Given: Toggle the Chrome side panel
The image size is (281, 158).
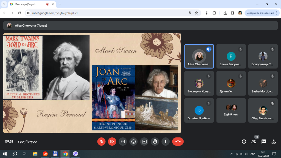Looking at the screenshot, I should pyautogui.click(x=233, y=13).
